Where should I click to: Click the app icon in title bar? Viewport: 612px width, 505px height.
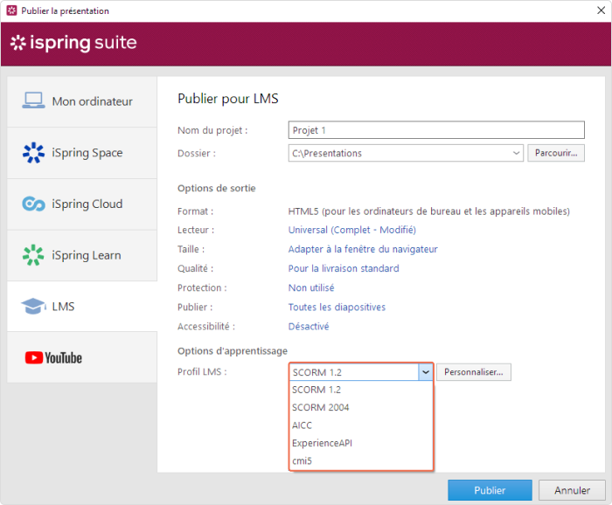point(11,10)
